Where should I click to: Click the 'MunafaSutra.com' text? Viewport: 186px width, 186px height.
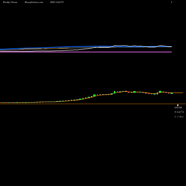click(x=34, y=2)
